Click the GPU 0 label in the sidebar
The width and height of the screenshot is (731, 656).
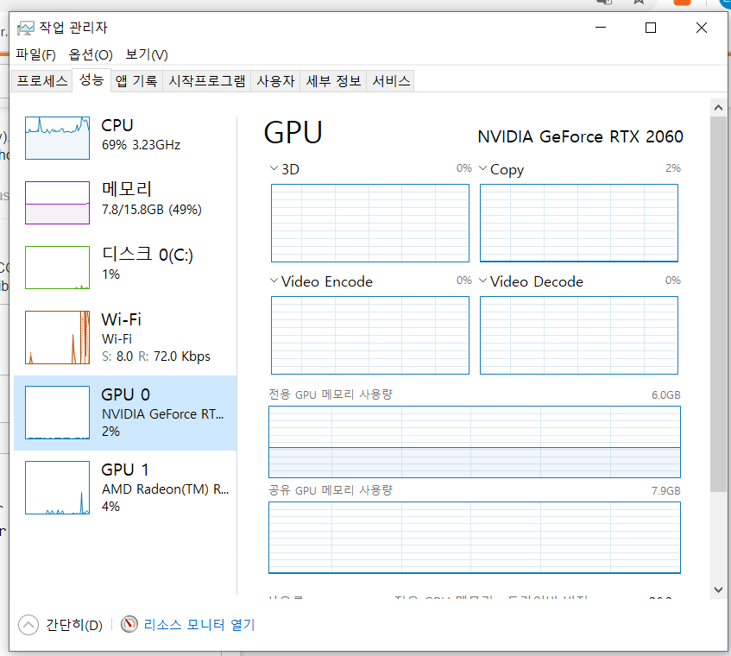(x=125, y=395)
